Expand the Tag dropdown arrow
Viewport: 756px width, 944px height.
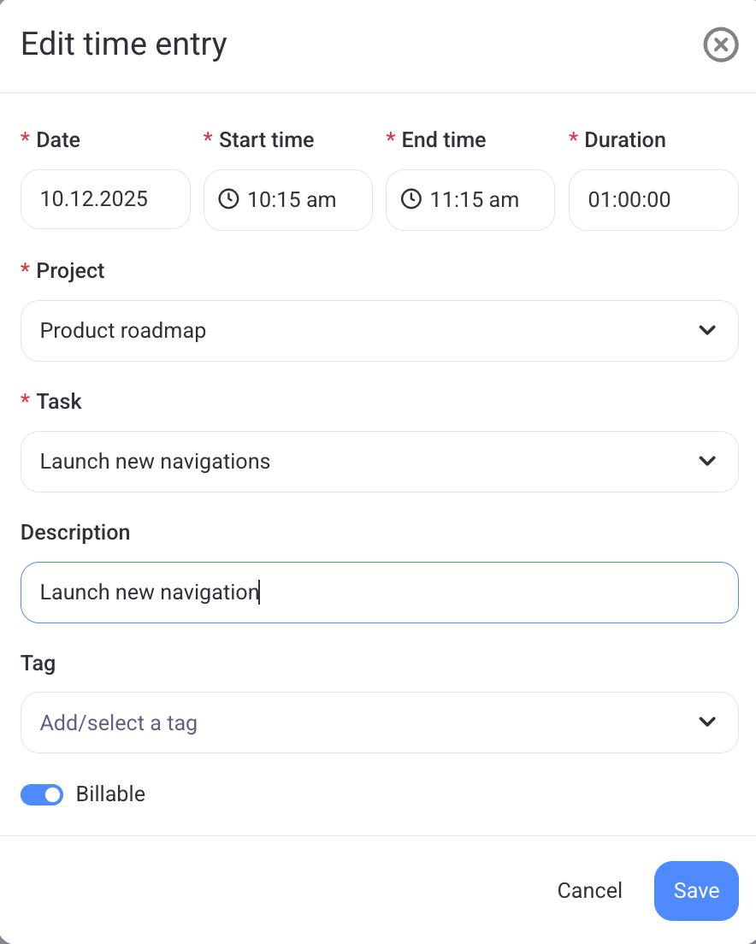pos(707,722)
